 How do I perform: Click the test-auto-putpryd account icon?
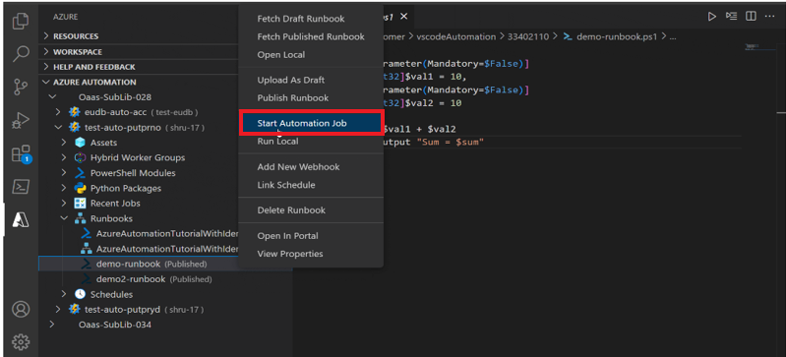pos(74,310)
